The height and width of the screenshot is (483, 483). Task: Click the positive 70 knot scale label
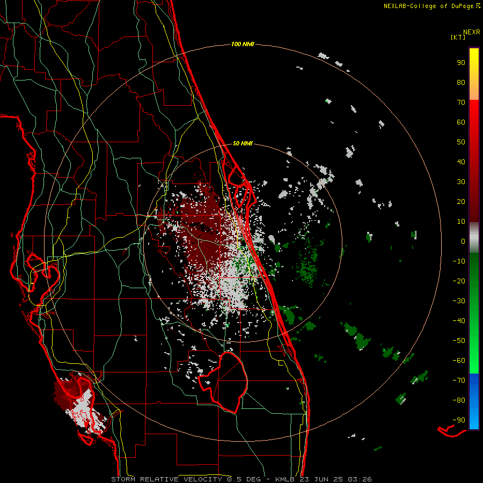[461, 103]
